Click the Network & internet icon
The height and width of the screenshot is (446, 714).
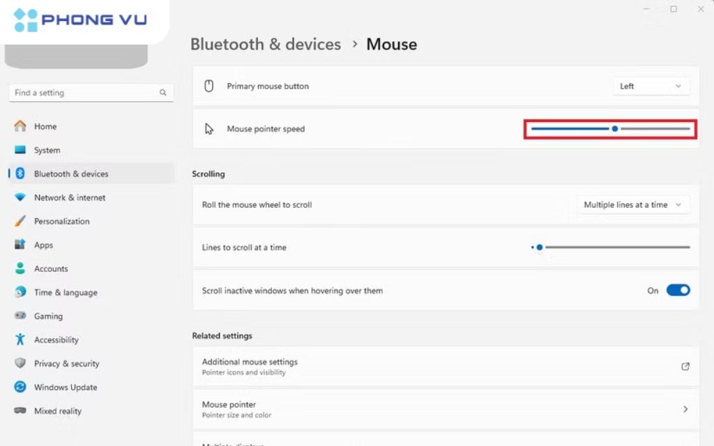click(x=20, y=197)
